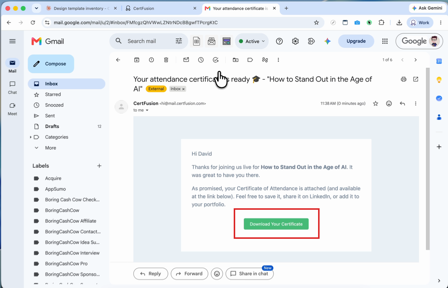Click Share in chat button
Viewport: 448px width, 288px height.
pos(249,274)
